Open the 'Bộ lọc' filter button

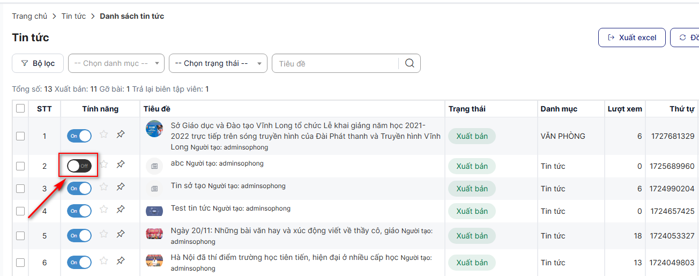38,63
